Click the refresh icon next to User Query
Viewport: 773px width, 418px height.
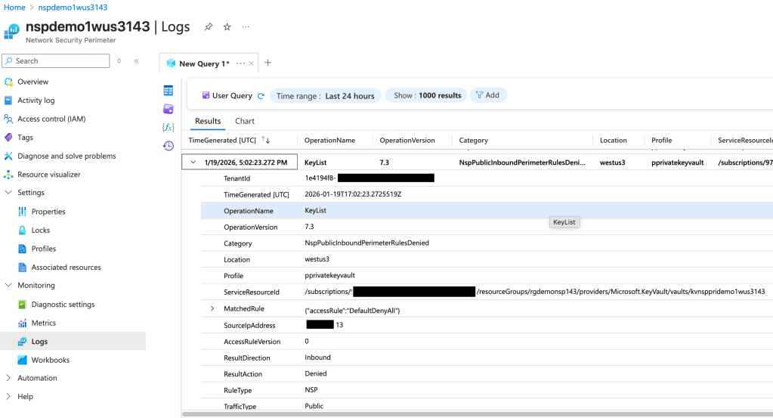261,96
